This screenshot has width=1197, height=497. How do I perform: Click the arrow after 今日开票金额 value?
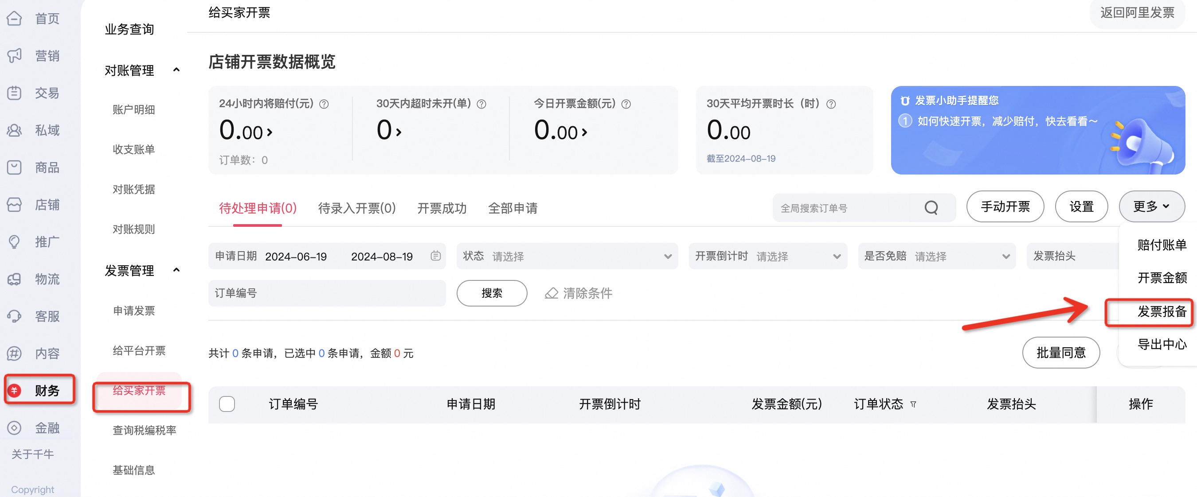(585, 133)
